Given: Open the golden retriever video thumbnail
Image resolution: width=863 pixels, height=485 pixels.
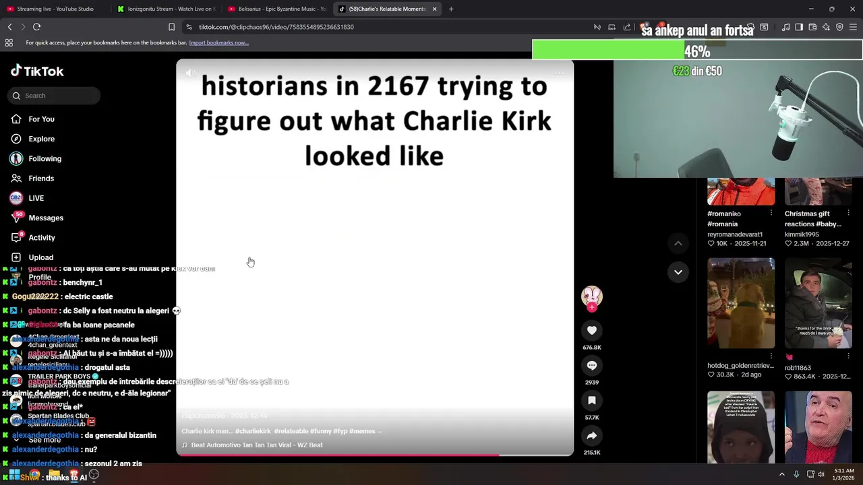Looking at the screenshot, I should coord(741,303).
